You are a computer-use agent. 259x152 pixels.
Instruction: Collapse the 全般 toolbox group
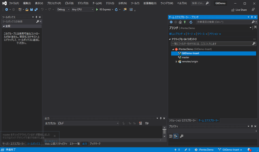pyautogui.click(x=4, y=26)
